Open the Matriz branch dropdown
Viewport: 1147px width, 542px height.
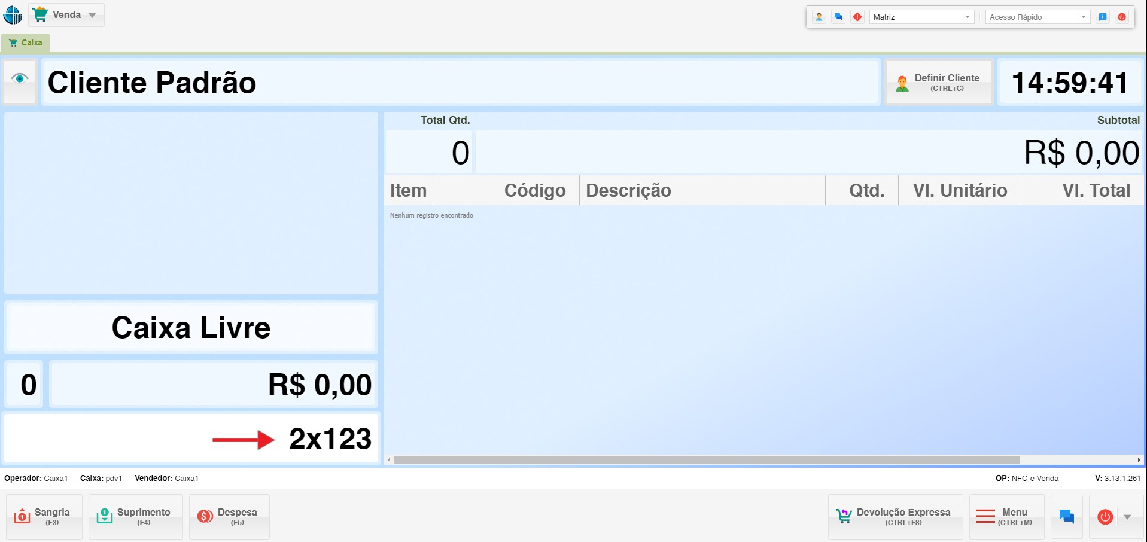(921, 17)
